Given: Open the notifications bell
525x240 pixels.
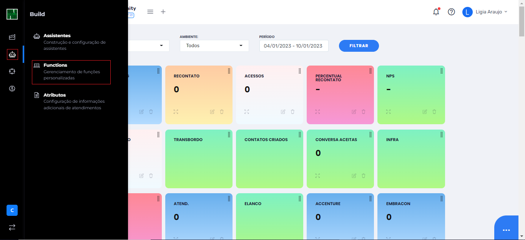Looking at the screenshot, I should click(436, 12).
